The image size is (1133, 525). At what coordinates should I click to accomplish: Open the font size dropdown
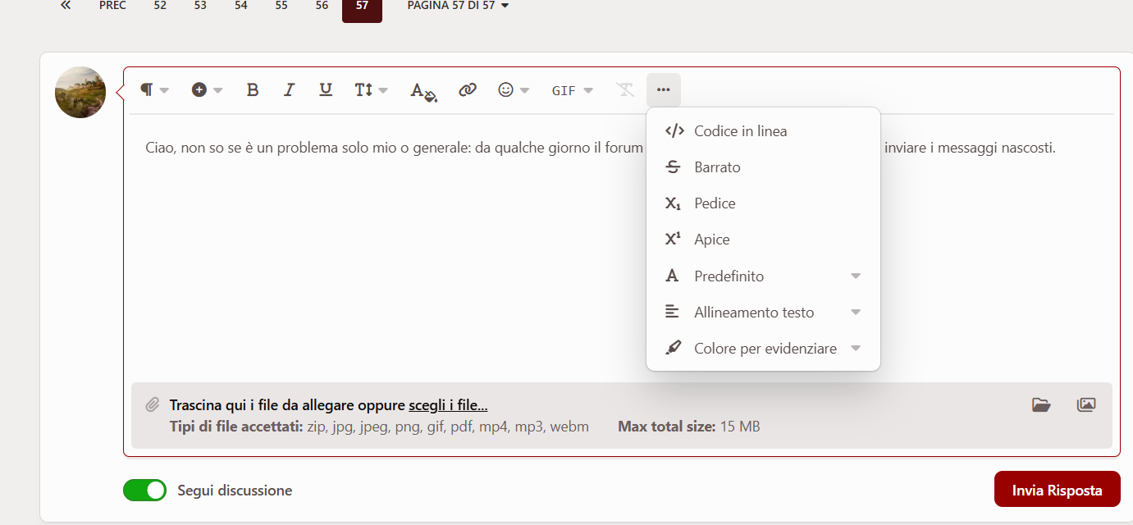coord(371,90)
